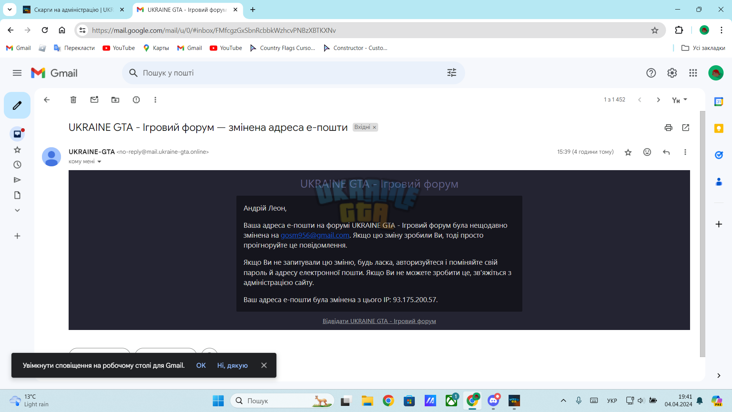Bookmark this page star
The width and height of the screenshot is (732, 412).
point(655,30)
